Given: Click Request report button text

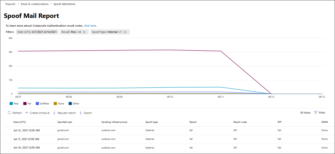Looking at the screenshot, I should [x=67, y=113].
